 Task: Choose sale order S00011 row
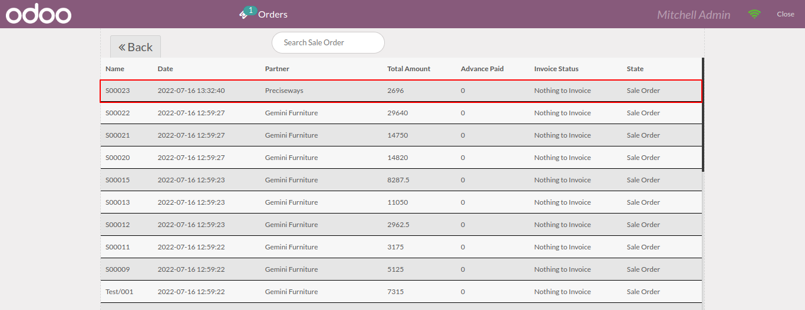tap(401, 247)
